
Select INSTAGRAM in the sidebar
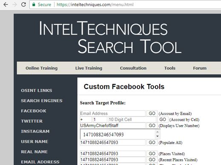35,131
